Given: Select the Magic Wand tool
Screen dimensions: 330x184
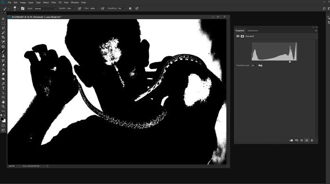Looking at the screenshot, I should click(3, 33).
